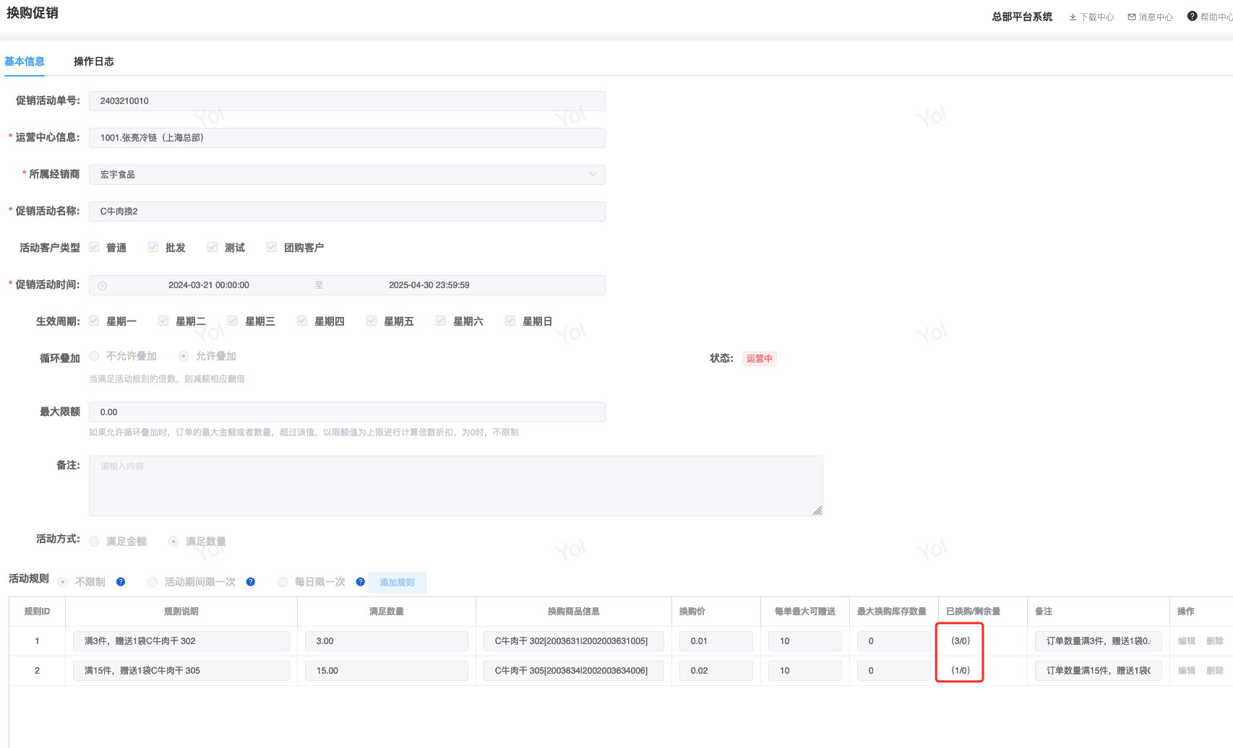The width and height of the screenshot is (1233, 748).
Task: Toggle the 星期一 checkbox
Action: pyautogui.click(x=94, y=321)
